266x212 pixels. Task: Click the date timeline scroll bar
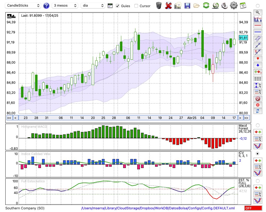128,118
